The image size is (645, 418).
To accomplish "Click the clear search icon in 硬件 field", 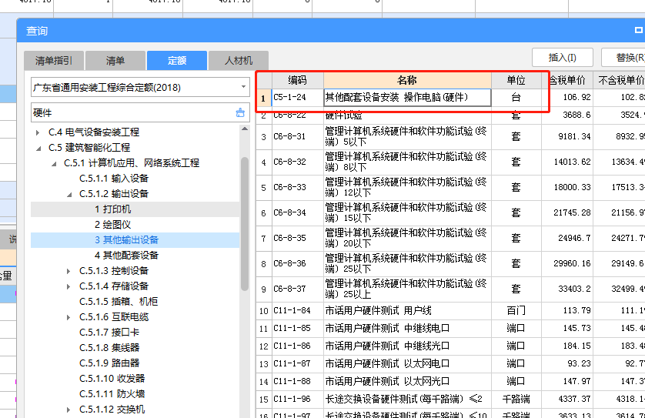I will [x=240, y=112].
